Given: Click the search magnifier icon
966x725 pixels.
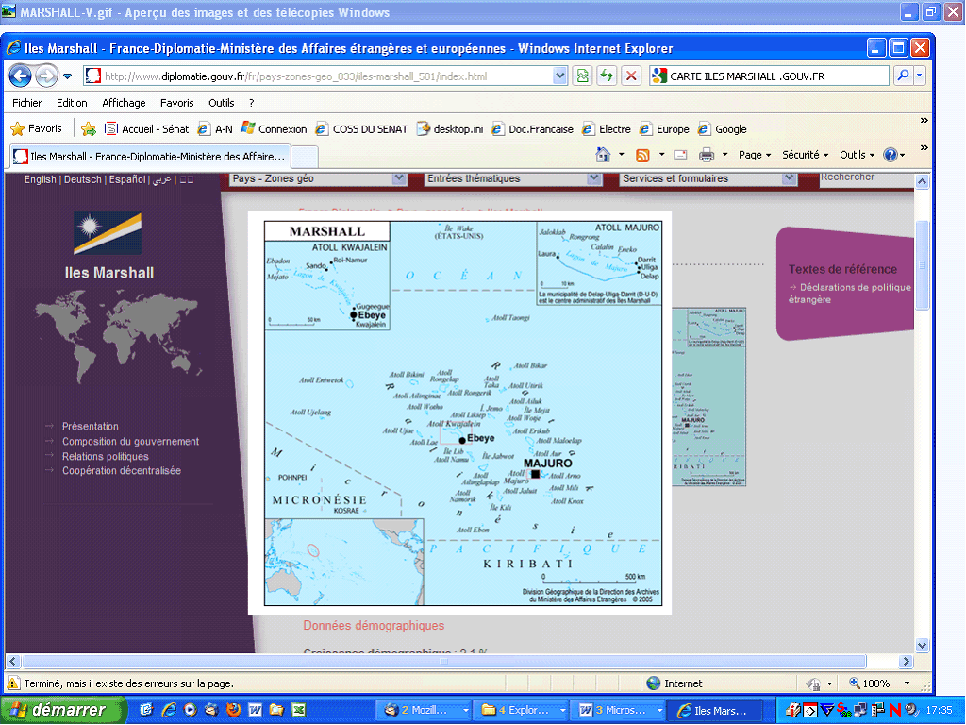Looking at the screenshot, I should 902,76.
